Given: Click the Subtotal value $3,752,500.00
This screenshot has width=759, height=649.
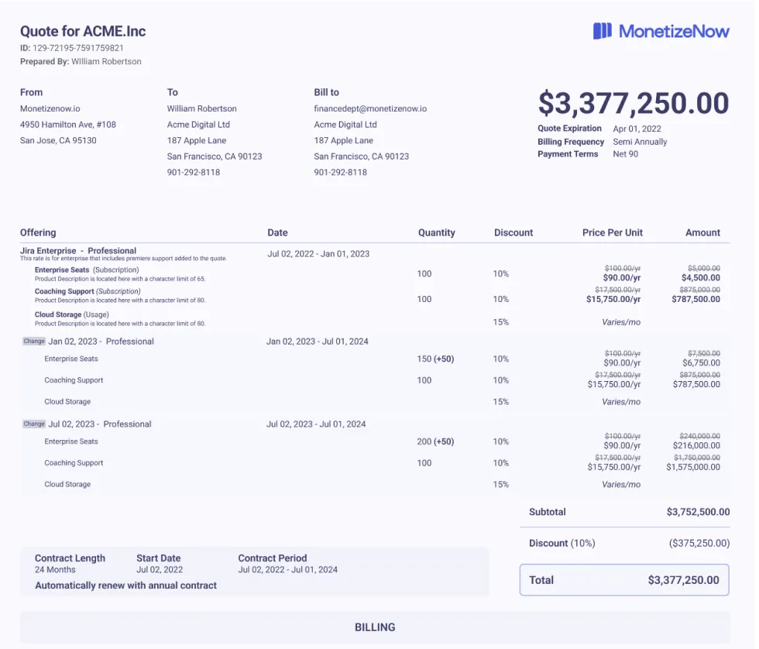Looking at the screenshot, I should 698,512.
